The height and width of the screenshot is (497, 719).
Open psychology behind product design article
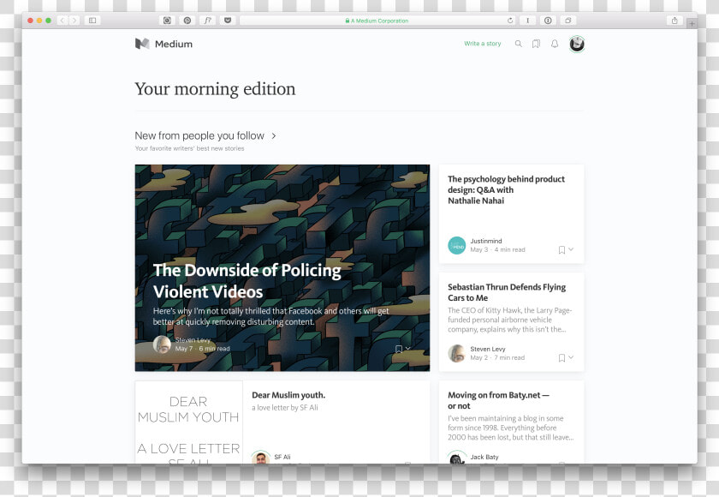[506, 189]
